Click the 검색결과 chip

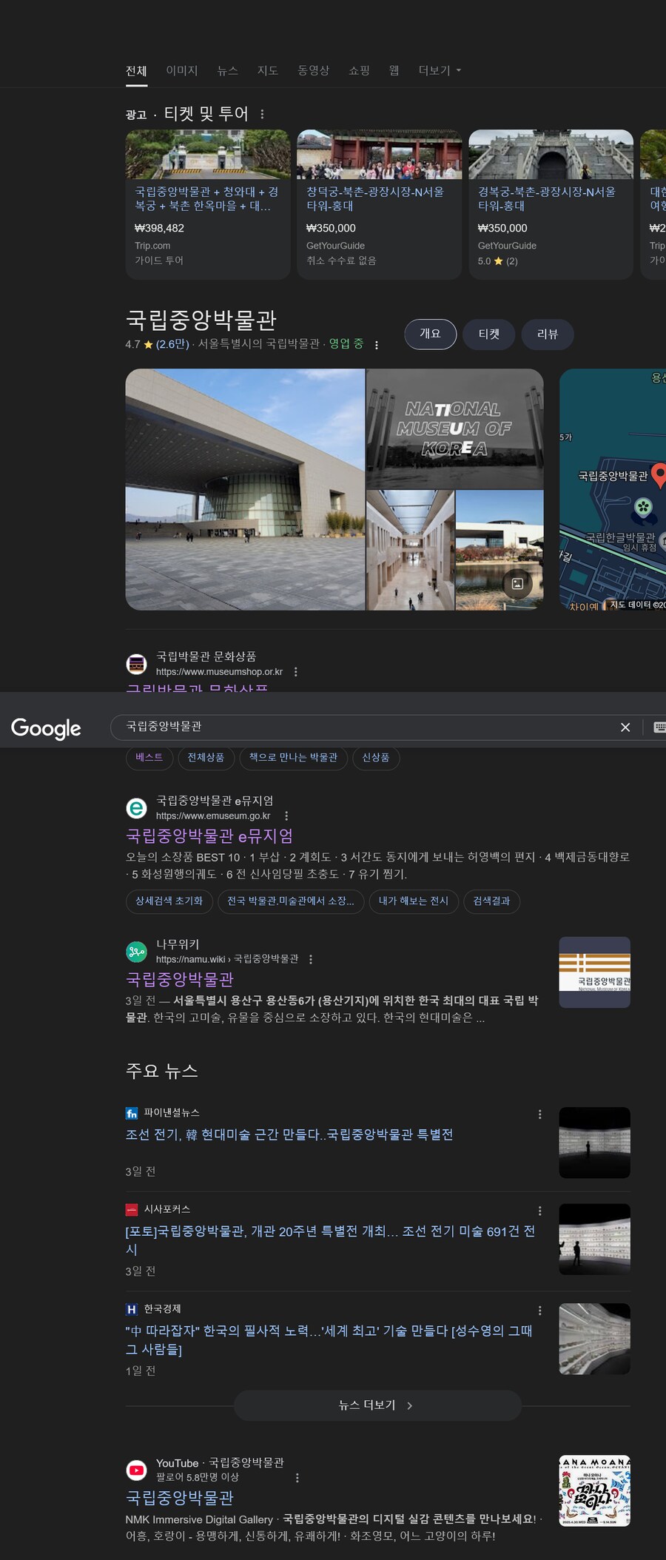coord(491,901)
